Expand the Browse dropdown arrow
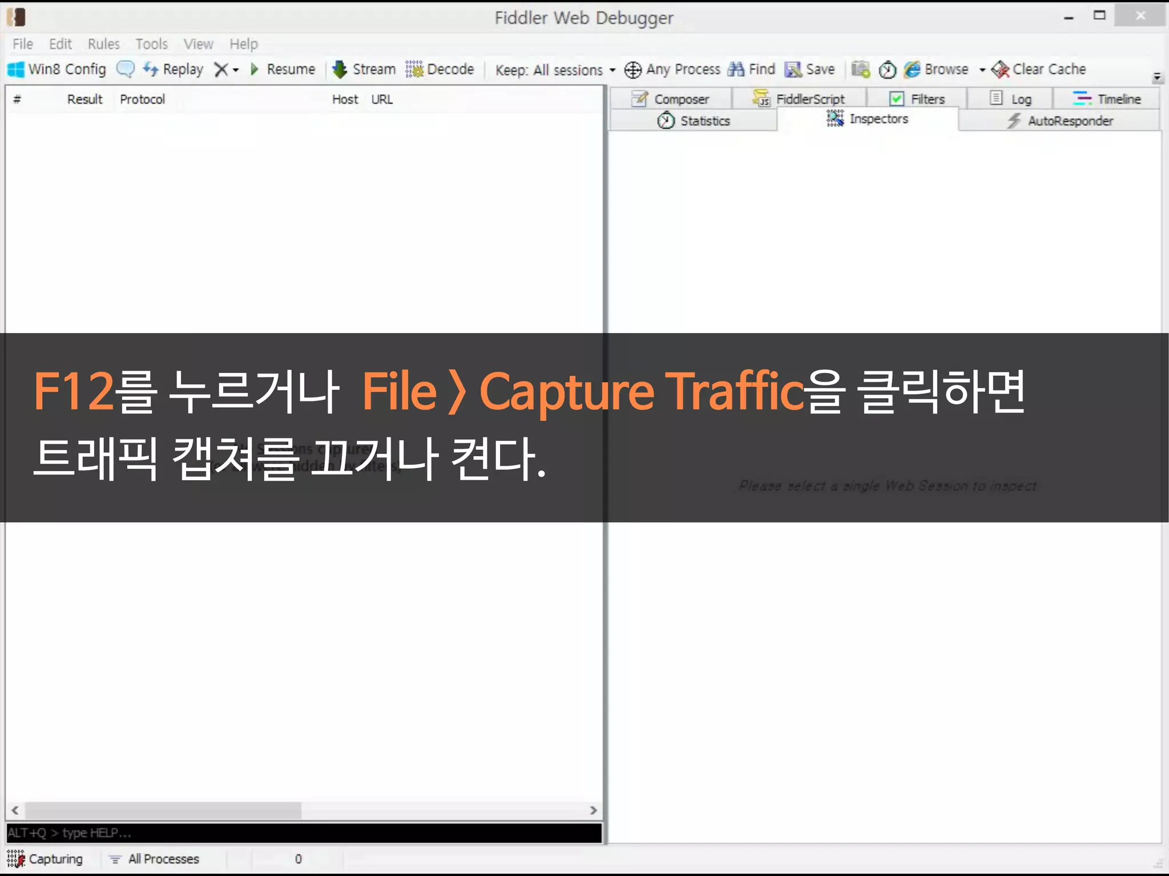Screen dimensions: 1169x876 (982, 70)
